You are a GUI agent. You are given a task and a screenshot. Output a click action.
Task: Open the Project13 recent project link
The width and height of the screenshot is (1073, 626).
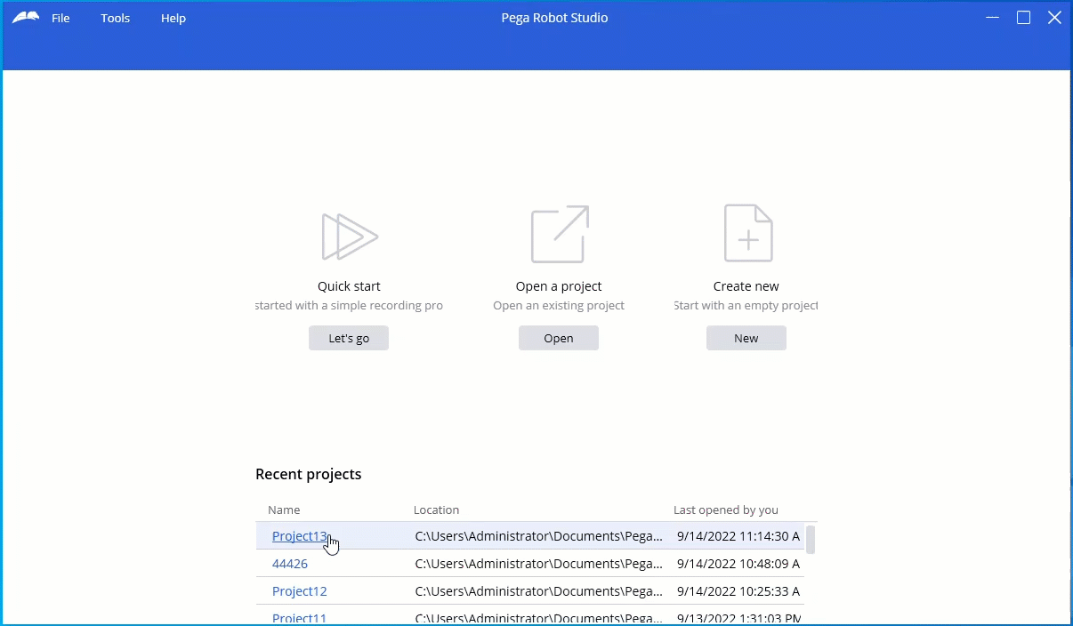300,536
